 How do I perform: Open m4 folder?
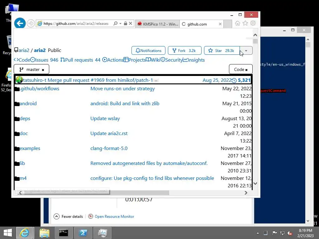point(23,178)
